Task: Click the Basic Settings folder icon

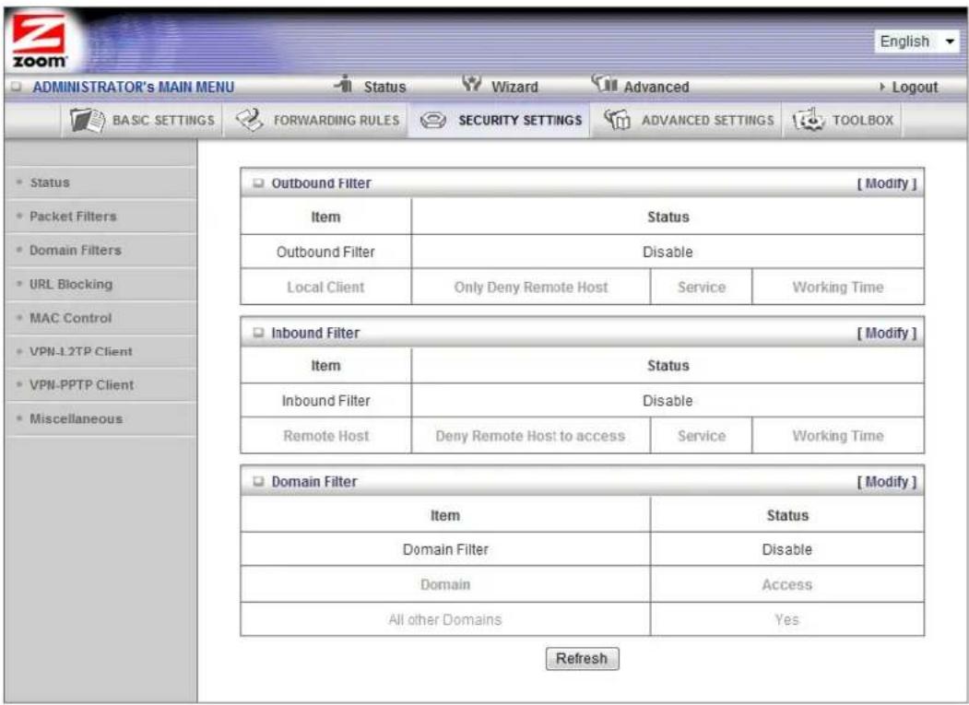Action: (x=88, y=120)
